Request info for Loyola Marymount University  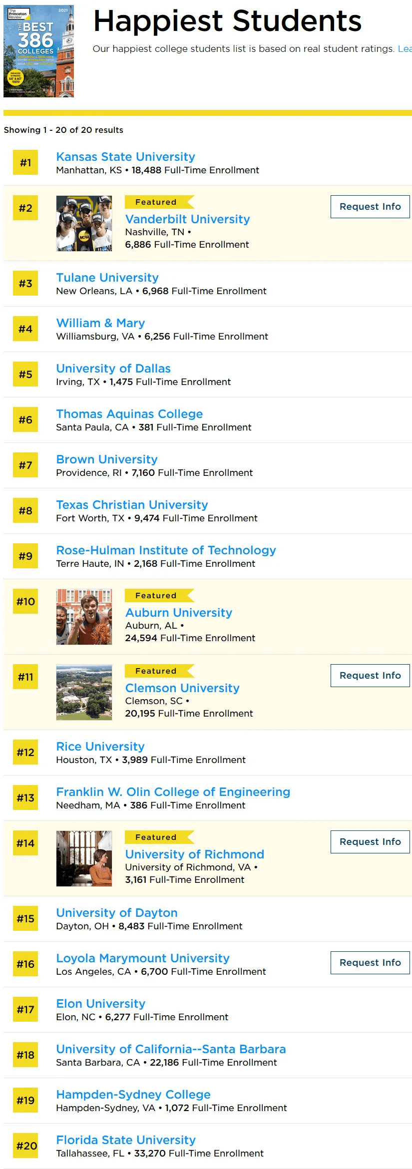coord(370,963)
